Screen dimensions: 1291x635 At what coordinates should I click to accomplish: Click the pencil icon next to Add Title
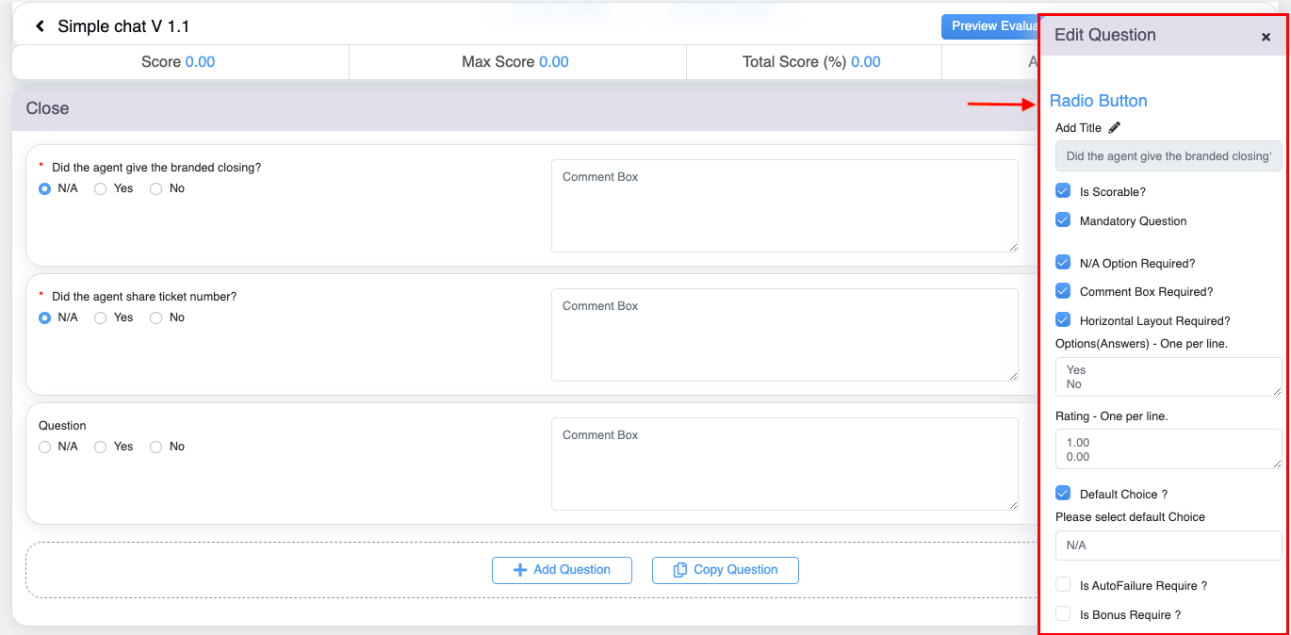coord(1115,127)
